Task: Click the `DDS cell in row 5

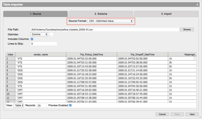Action: pos(41,74)
